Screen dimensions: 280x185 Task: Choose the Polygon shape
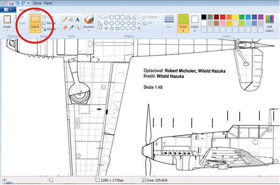128,18
